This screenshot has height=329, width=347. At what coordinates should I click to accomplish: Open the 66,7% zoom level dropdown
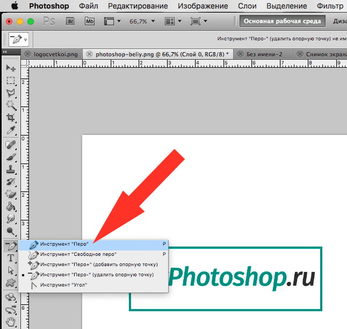[x=142, y=22]
